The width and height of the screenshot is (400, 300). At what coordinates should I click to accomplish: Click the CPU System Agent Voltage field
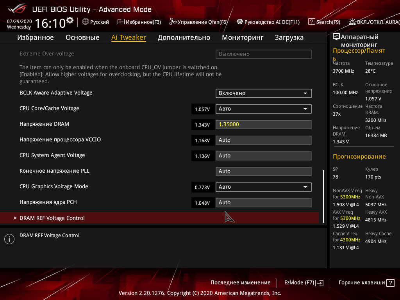[264, 155]
